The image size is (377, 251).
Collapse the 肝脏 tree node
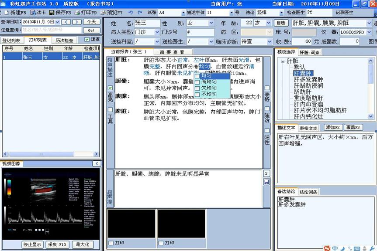283,61
